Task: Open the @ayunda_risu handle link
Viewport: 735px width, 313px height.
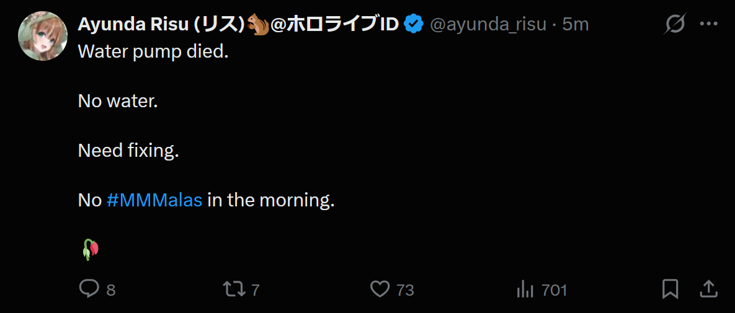Action: [x=488, y=24]
